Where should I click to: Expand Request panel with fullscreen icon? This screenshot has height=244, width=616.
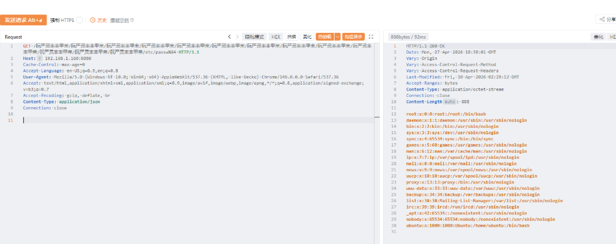click(371, 37)
